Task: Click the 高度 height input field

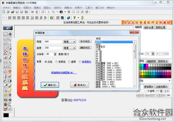Action: point(53,48)
